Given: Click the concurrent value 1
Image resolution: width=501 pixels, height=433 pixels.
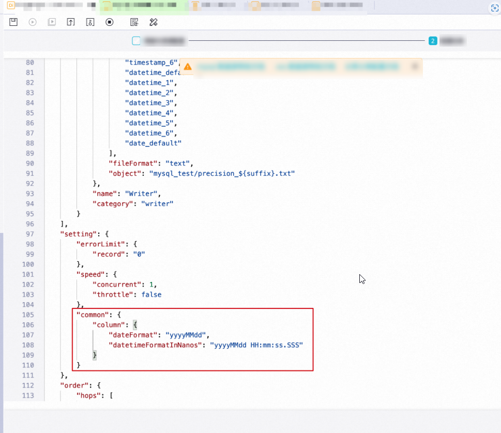Looking at the screenshot, I should tap(151, 285).
